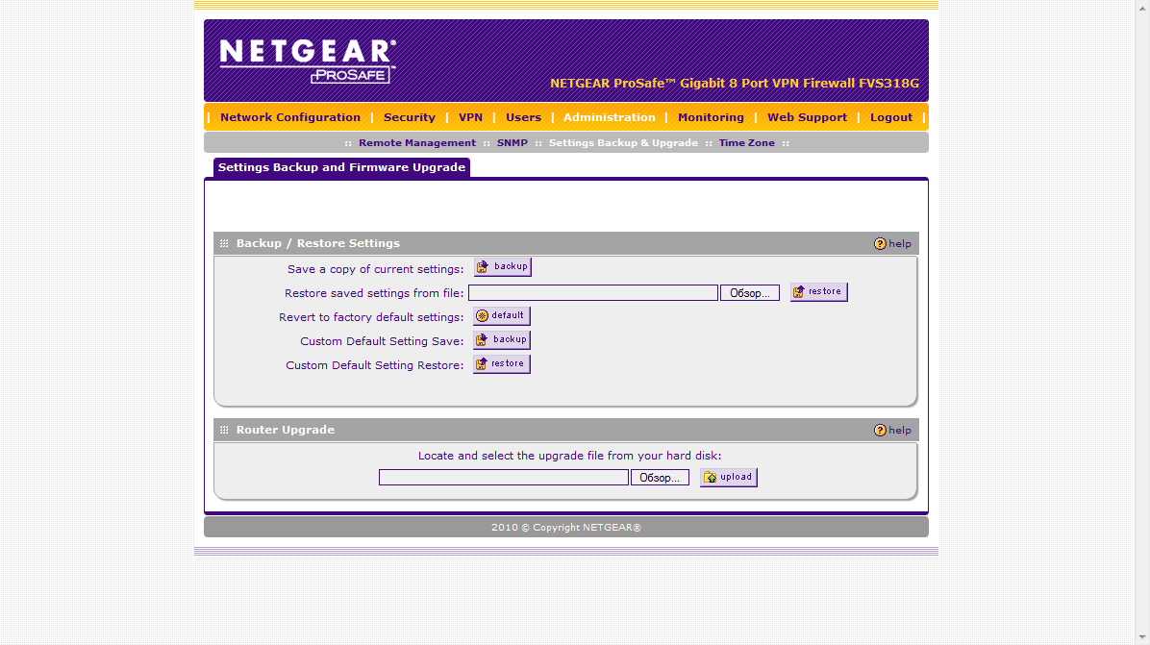1150x645 pixels.
Task: Click 'Backup / Restore Settings' section heading
Action: pos(318,243)
